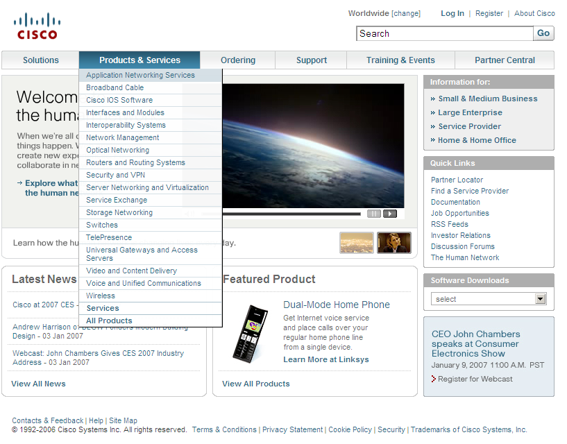
Task: Open Interoperability Systems menu entry
Action: pos(151,125)
